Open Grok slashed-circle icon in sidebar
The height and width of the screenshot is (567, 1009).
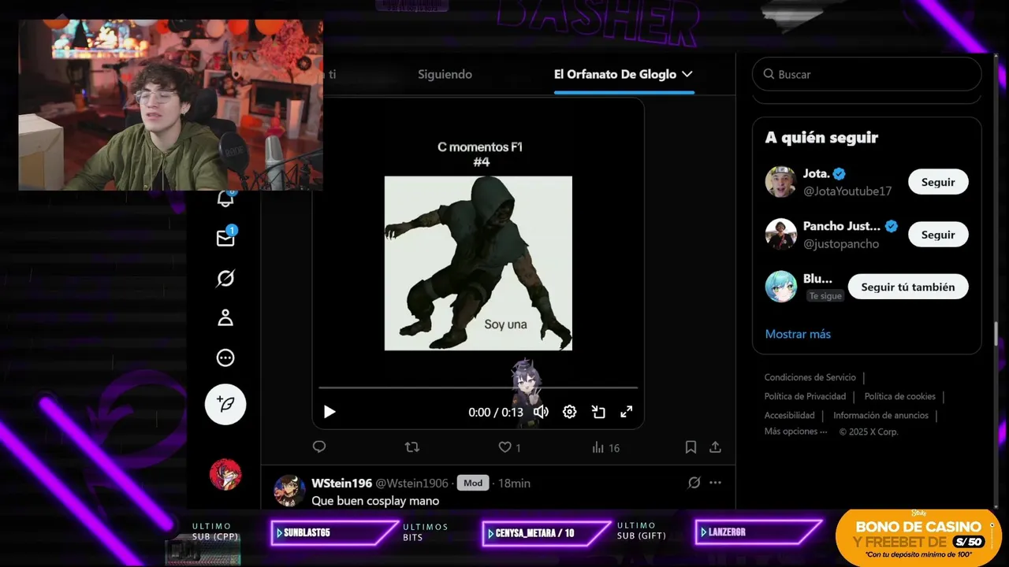coord(225,278)
